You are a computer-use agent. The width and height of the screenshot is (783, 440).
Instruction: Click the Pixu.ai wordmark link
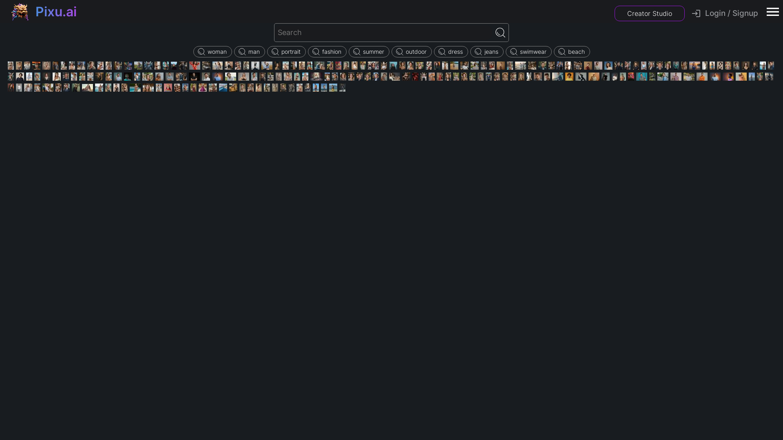click(x=55, y=12)
